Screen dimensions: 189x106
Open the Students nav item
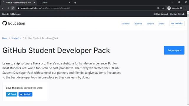pos(125,24)
